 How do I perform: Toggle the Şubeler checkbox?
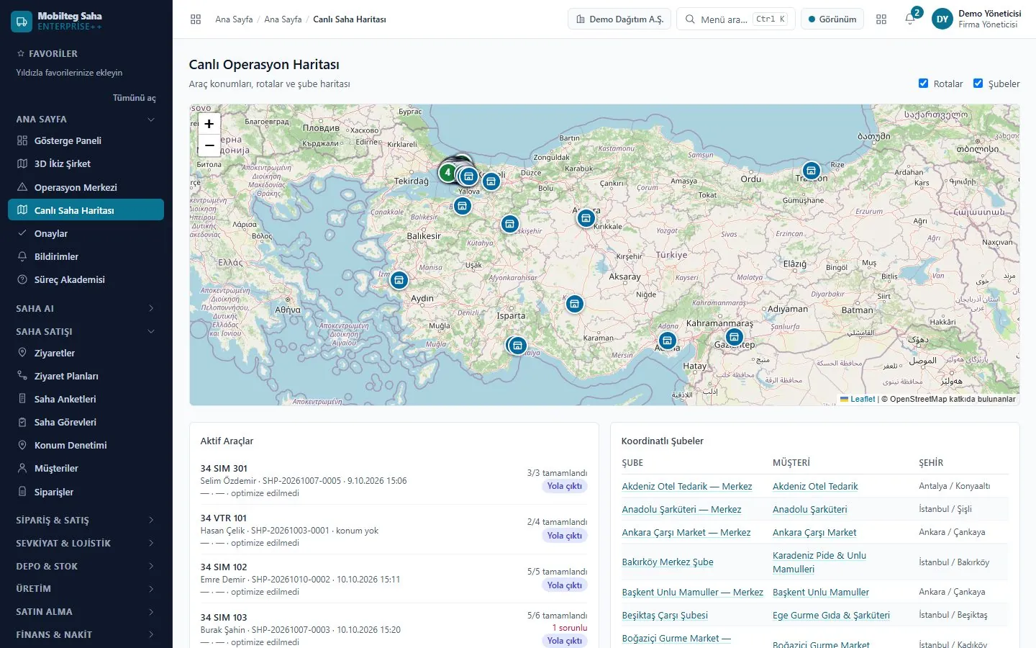[x=978, y=84]
